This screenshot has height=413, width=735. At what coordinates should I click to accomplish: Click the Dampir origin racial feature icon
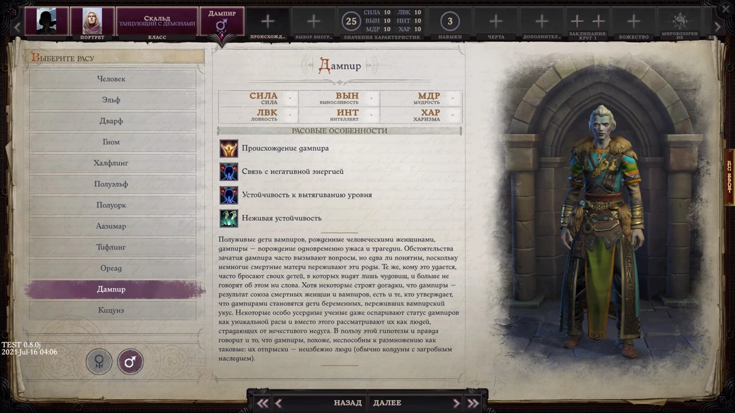(x=228, y=148)
